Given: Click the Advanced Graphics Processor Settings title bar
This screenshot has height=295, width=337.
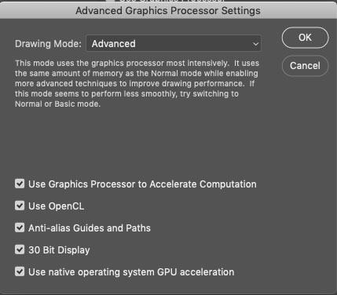Looking at the screenshot, I should [168, 11].
